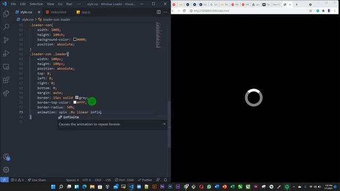
Task: Open the Run and Debug view
Action: (x=6, y=53)
